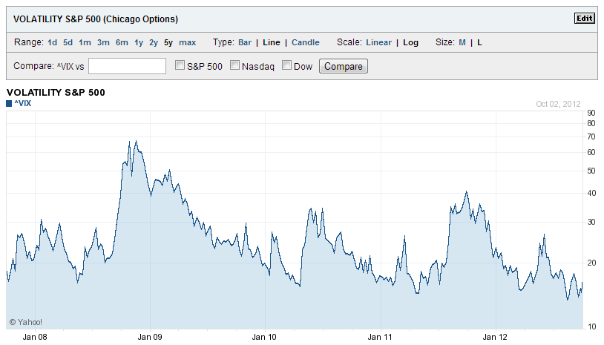Click the 30 y-axis value
The width and height of the screenshot is (604, 345).
[591, 222]
